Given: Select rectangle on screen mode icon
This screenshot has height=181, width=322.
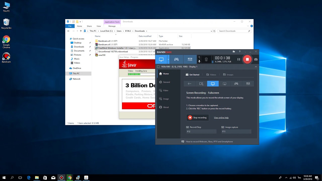Looking at the screenshot, I should point(201,84).
